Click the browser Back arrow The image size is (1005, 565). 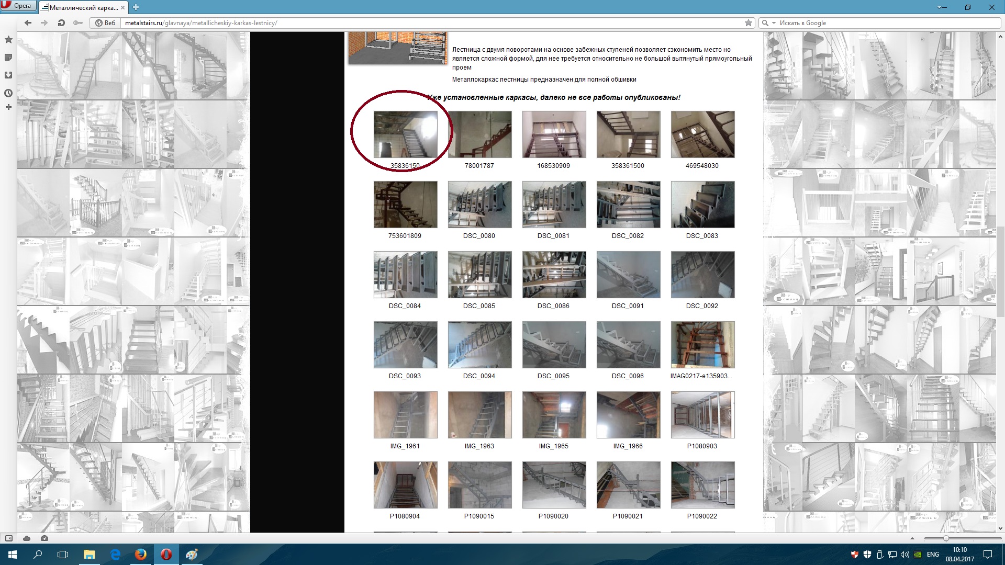(28, 23)
